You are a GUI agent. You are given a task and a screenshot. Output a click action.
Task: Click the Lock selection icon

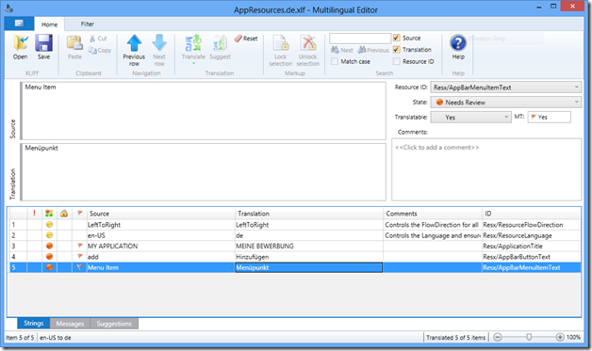(281, 42)
